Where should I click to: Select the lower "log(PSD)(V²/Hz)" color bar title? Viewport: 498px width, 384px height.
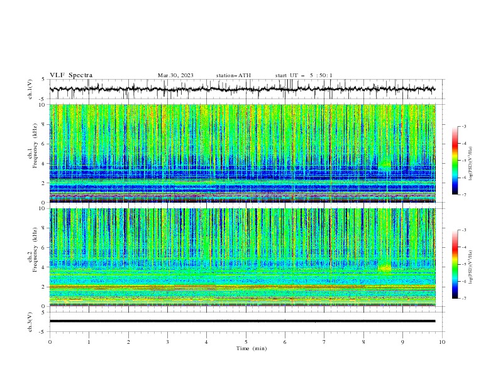coord(471,267)
